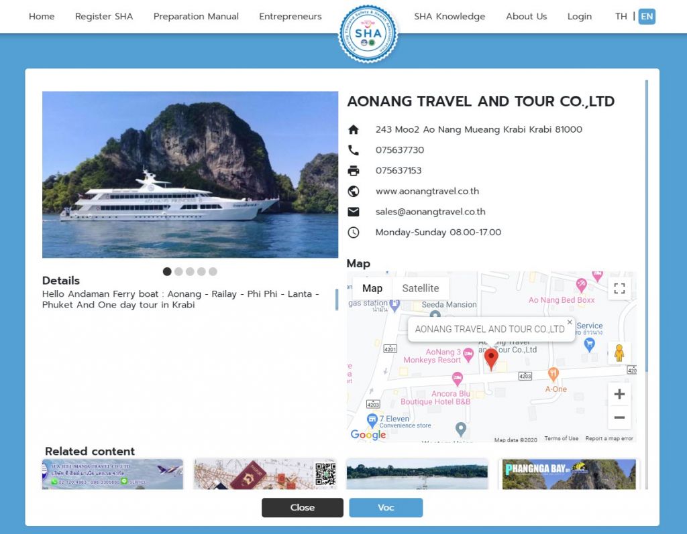Screen dimensions: 687x534
Task: Close the map info popup
Action: tap(570, 322)
